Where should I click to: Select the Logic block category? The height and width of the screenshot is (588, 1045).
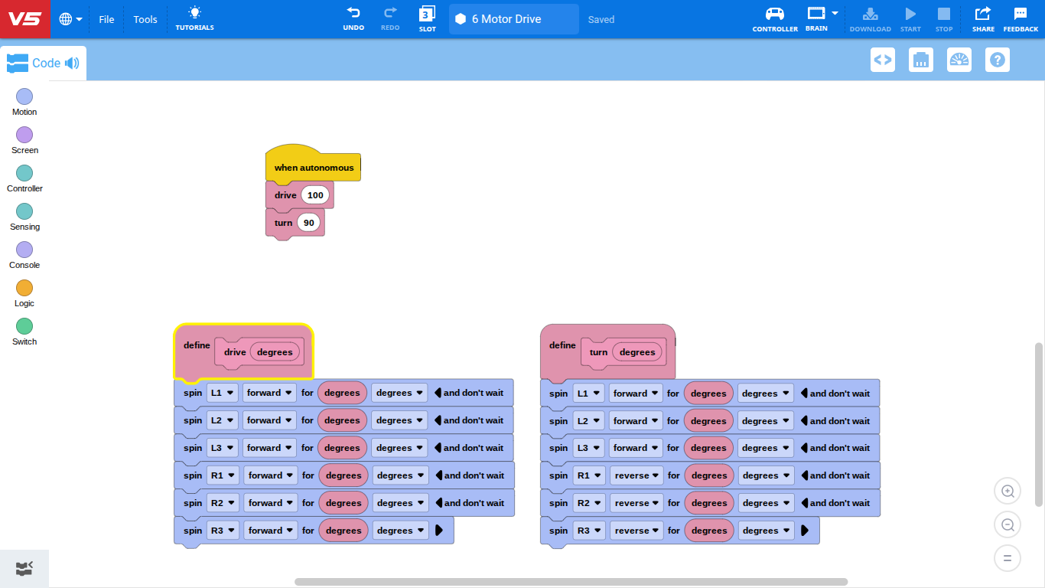tap(24, 293)
